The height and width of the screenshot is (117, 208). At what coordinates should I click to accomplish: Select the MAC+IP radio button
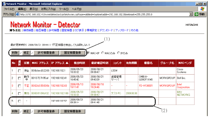click(89, 53)
